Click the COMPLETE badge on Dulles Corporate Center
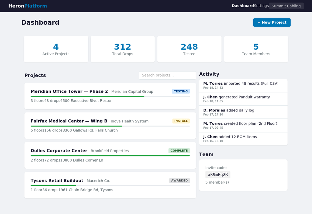Screen dimensions: 312x214 click(179, 150)
